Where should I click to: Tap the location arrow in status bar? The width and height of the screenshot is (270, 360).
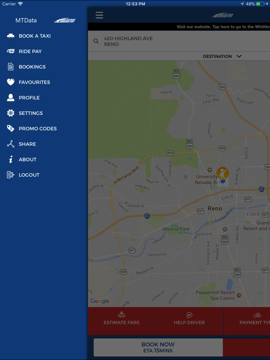coord(242,4)
